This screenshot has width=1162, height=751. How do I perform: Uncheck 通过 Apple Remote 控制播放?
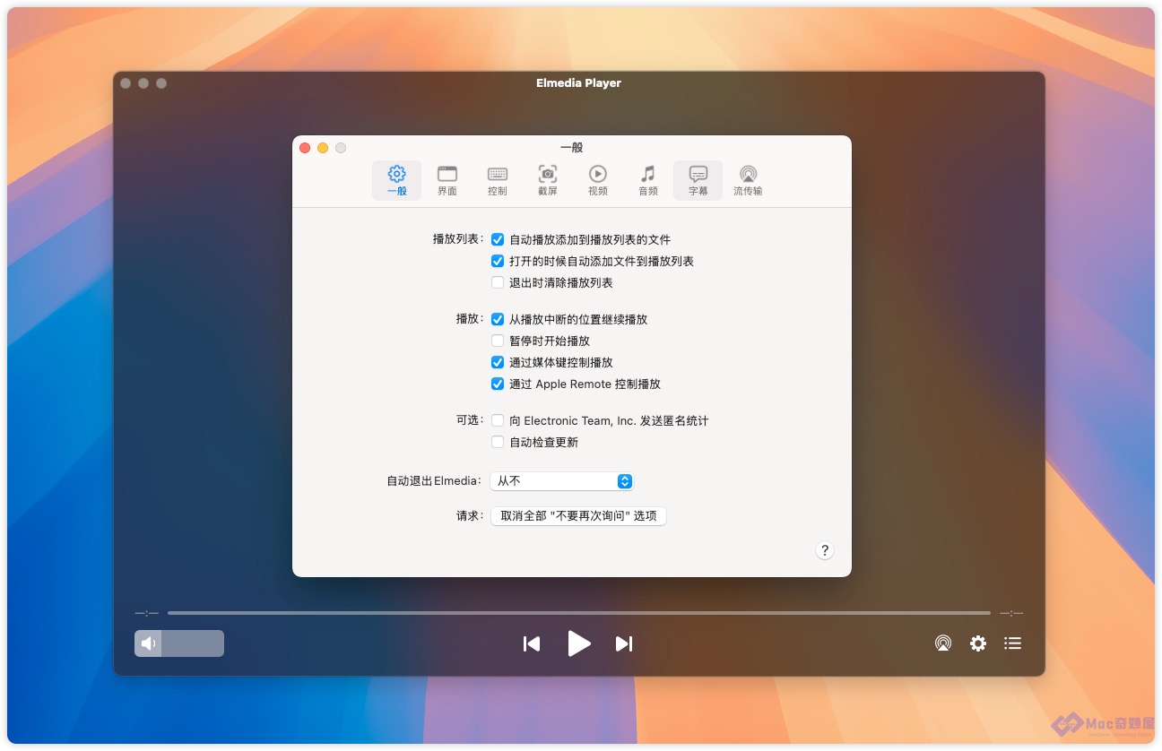click(x=498, y=384)
